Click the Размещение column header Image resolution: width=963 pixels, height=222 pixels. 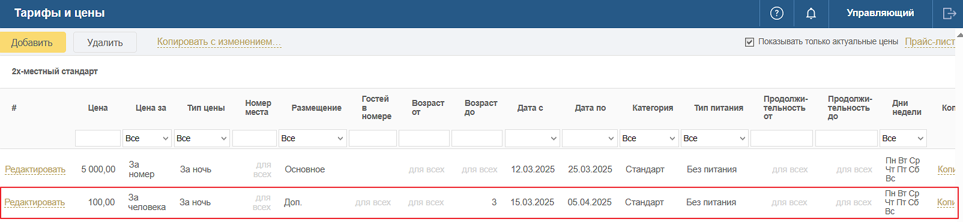(x=316, y=108)
